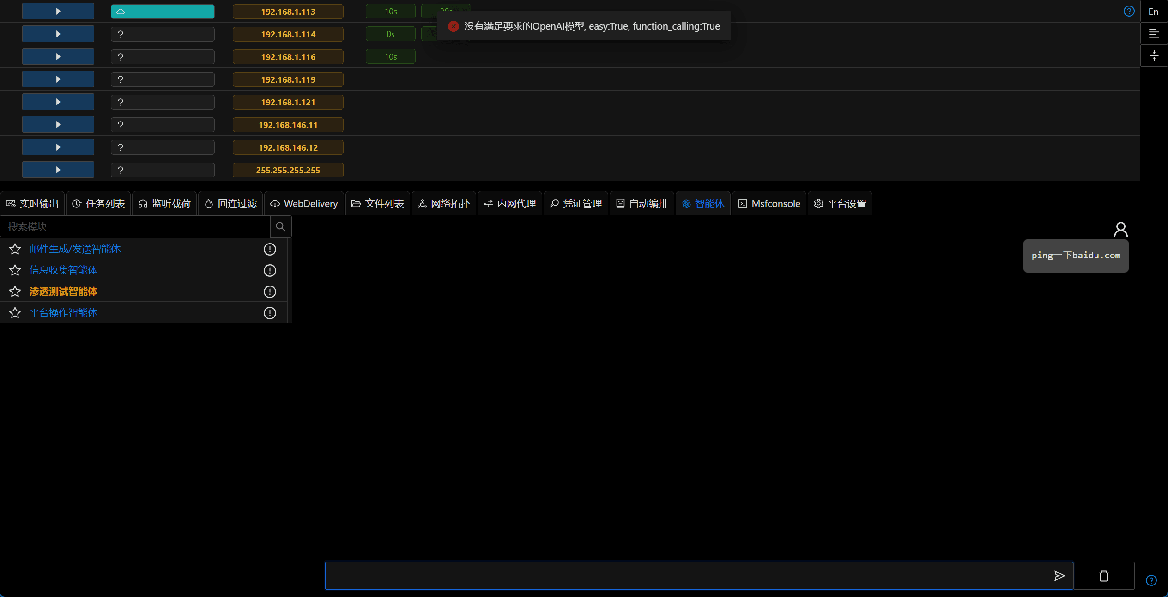Toggle favorite star for 信息收集智能体
This screenshot has width=1168, height=597.
pyautogui.click(x=15, y=270)
